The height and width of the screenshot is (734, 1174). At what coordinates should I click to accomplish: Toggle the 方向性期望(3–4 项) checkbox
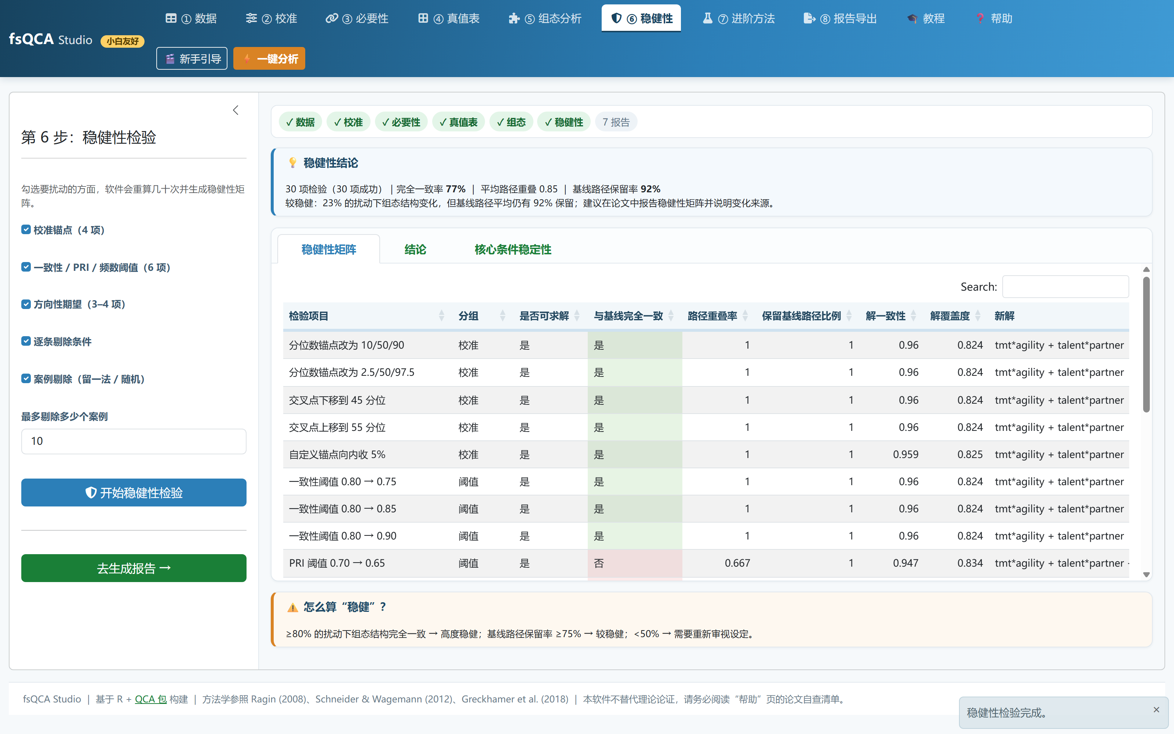tap(26, 304)
